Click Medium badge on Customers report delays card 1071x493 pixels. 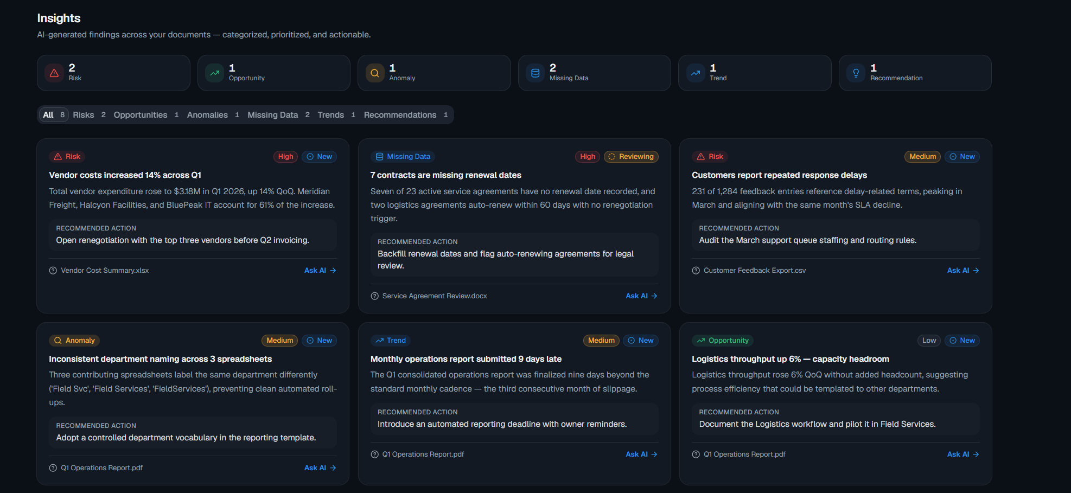click(x=922, y=157)
